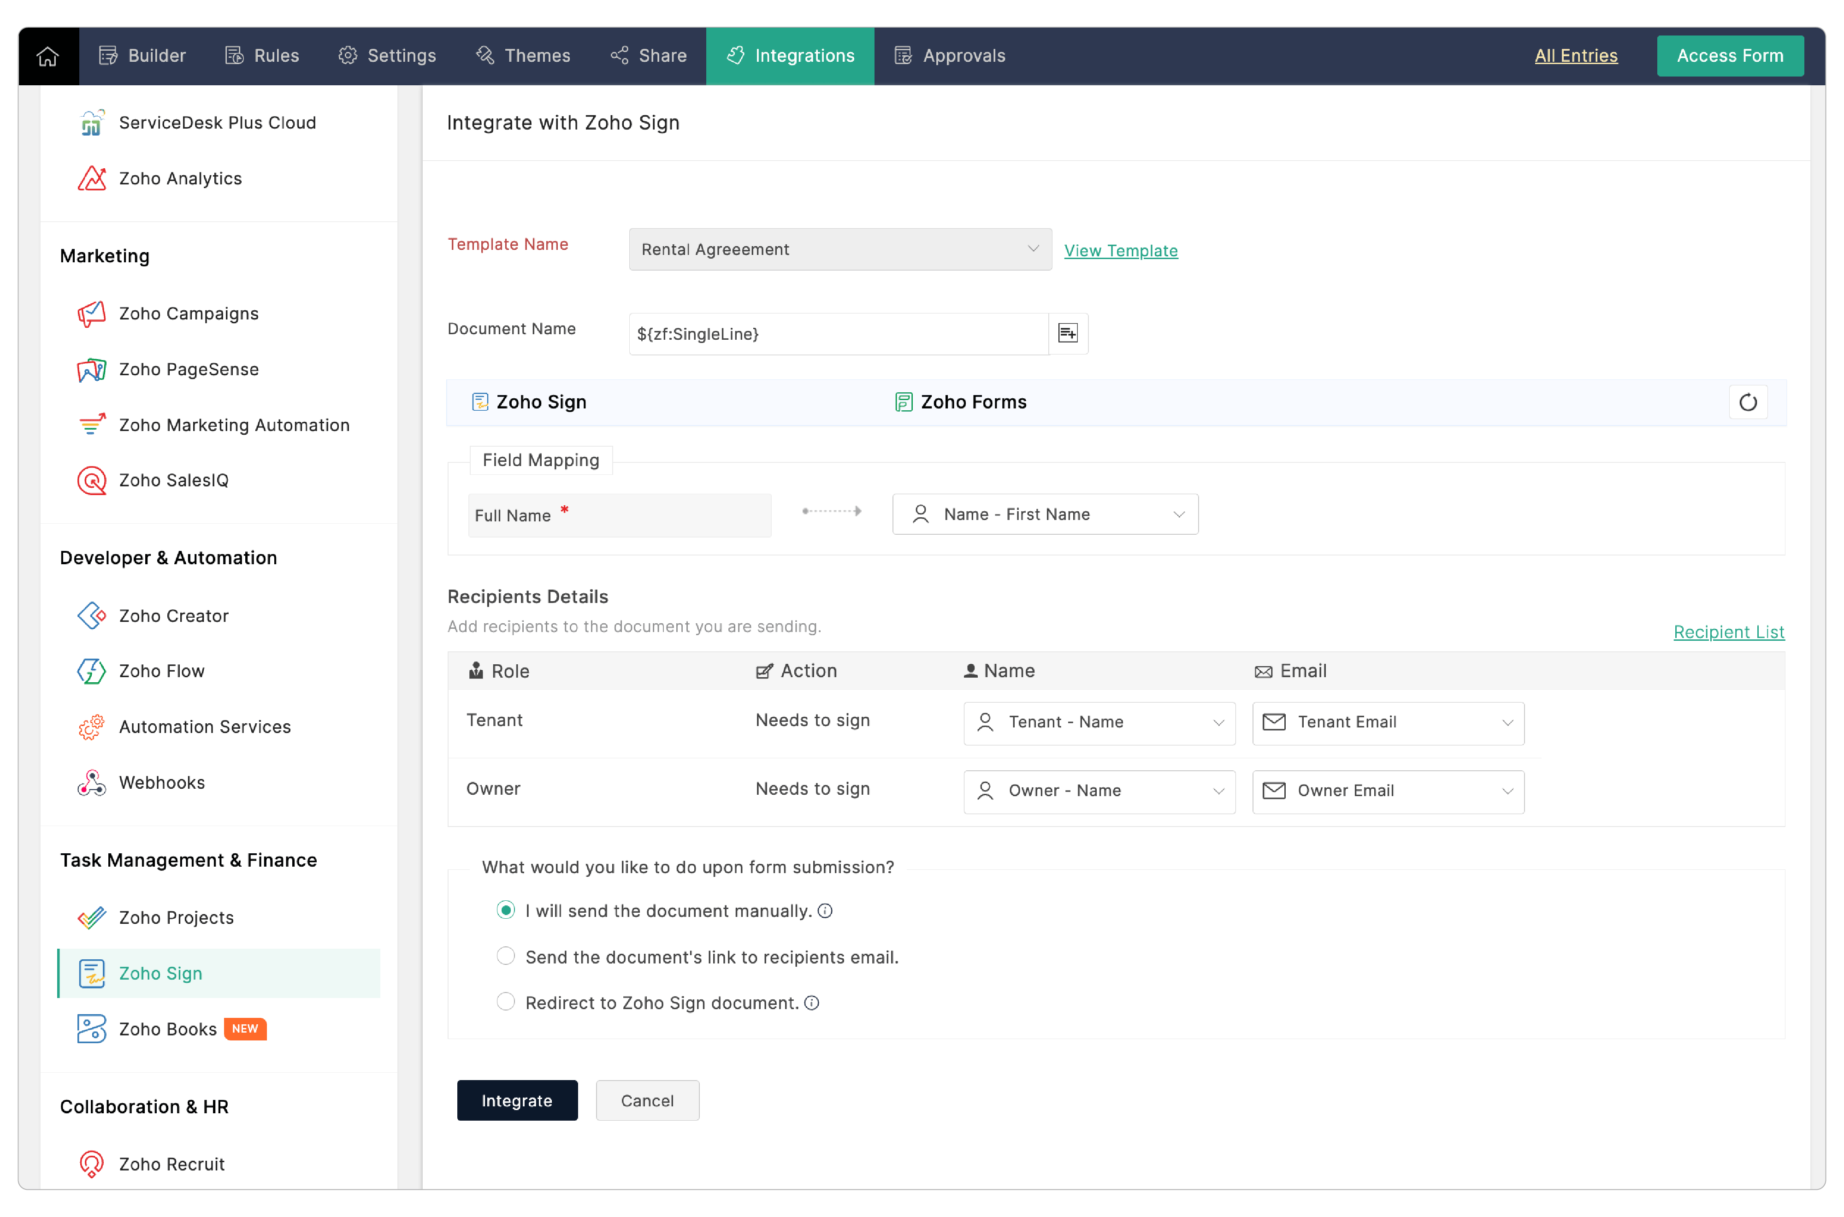Click the insert field icon beside Document Name
The image size is (1844, 1217).
(x=1068, y=333)
